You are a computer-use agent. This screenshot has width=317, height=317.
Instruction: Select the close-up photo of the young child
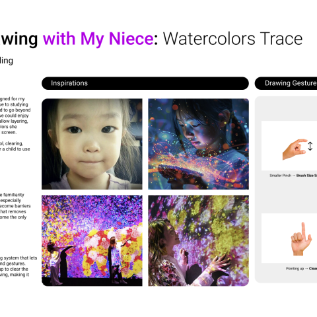[92, 144]
